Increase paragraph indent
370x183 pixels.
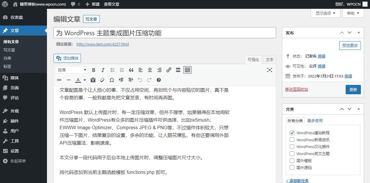tap(131, 80)
